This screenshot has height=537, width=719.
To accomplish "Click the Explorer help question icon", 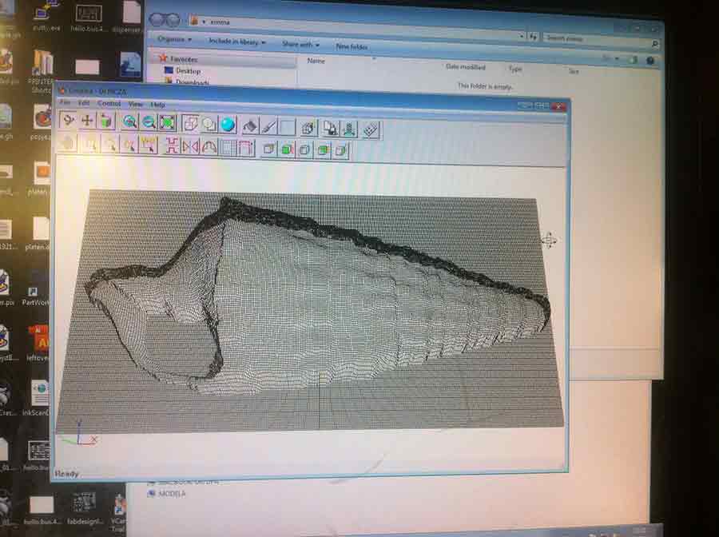I will point(650,61).
